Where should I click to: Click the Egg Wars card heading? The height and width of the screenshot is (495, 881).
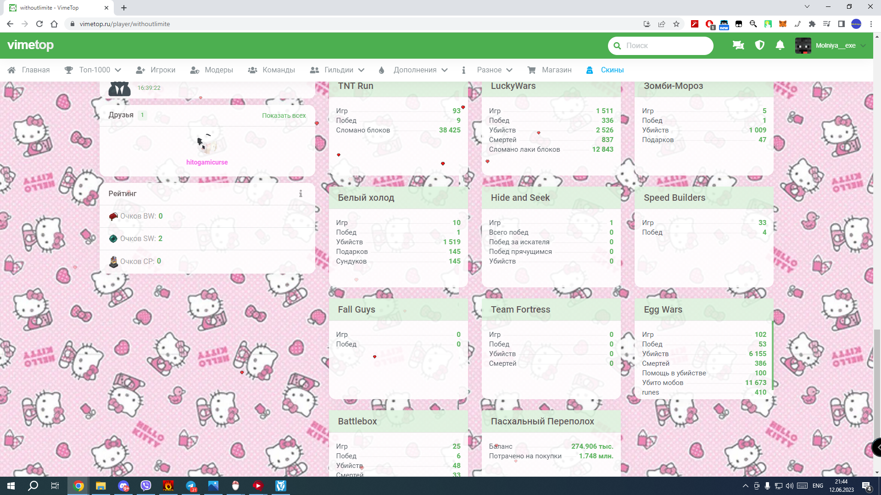point(663,310)
